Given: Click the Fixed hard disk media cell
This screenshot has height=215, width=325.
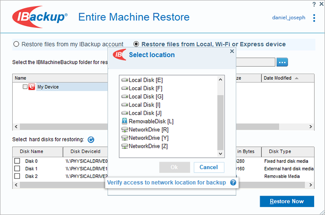Looking at the screenshot, I should coord(286,161).
